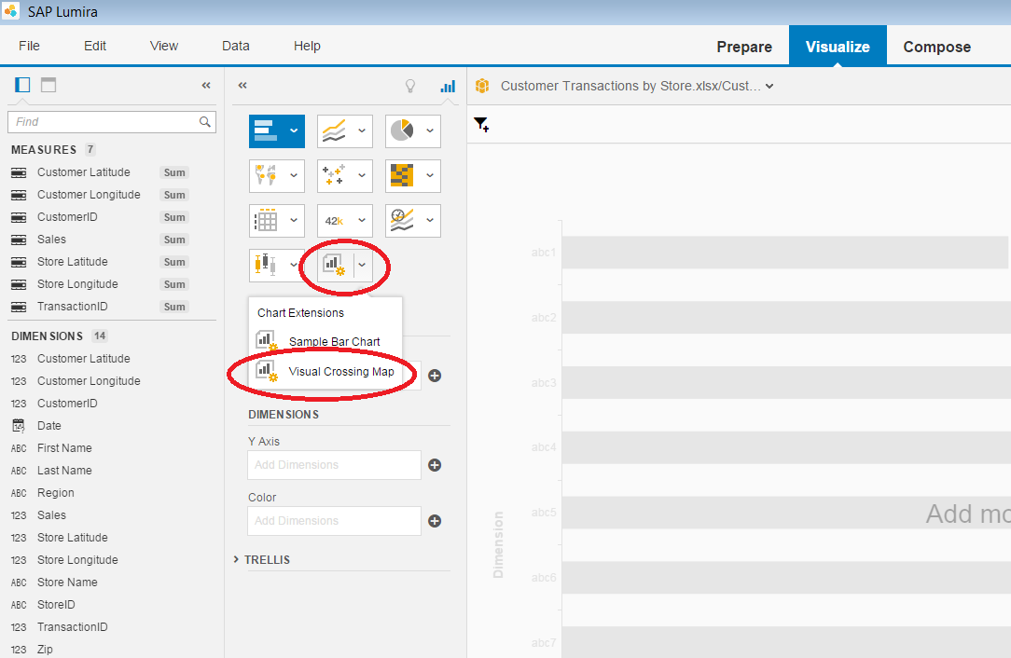Select the Last Name dimension
Viewport: 1011px width, 658px height.
point(64,471)
